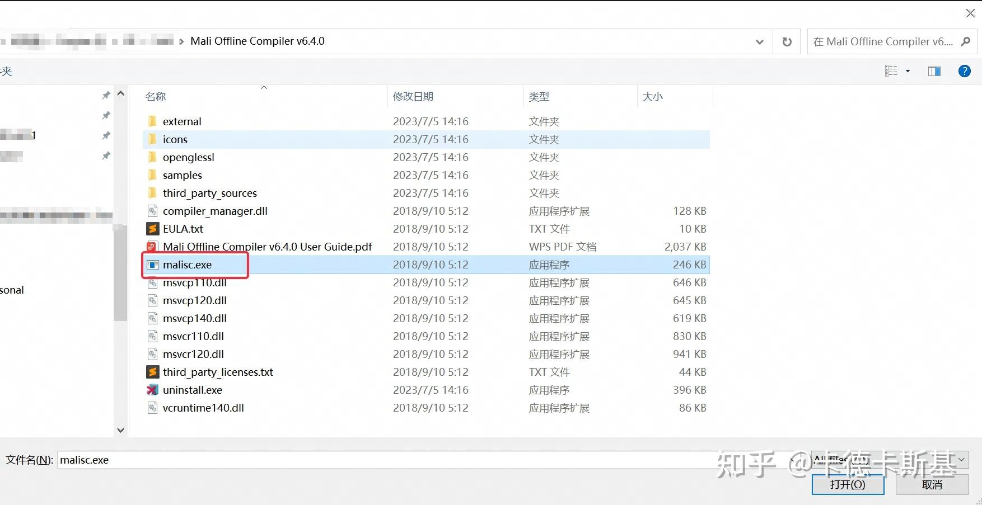Open the help question mark icon

(964, 71)
